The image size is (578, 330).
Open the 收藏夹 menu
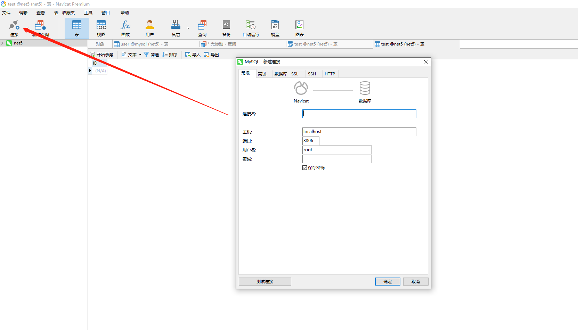coord(68,13)
